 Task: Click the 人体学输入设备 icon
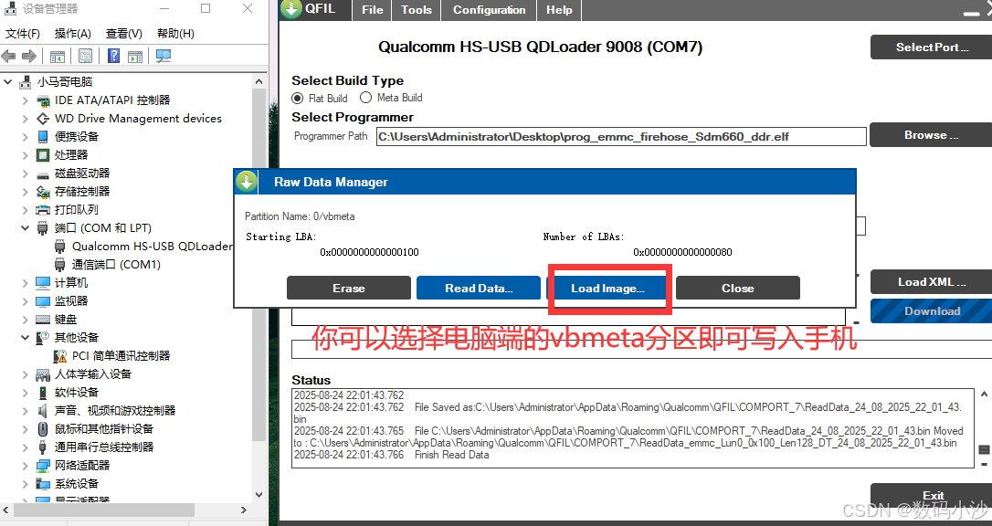coord(43,374)
